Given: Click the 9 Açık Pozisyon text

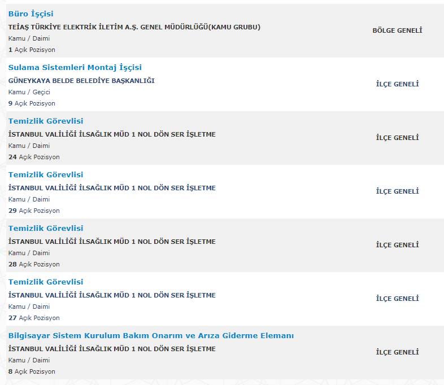Looking at the screenshot, I should point(32,103).
